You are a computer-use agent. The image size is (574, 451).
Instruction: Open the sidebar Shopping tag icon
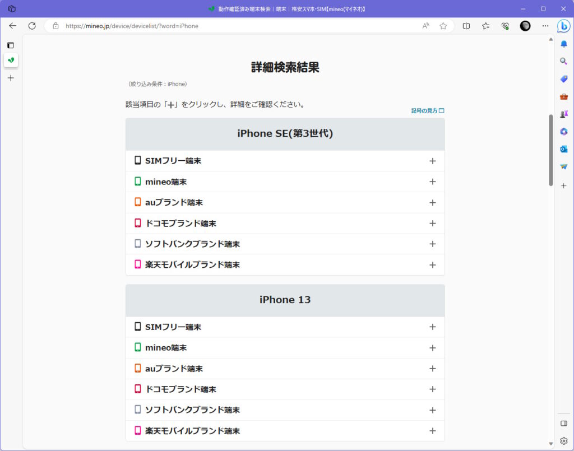click(564, 79)
